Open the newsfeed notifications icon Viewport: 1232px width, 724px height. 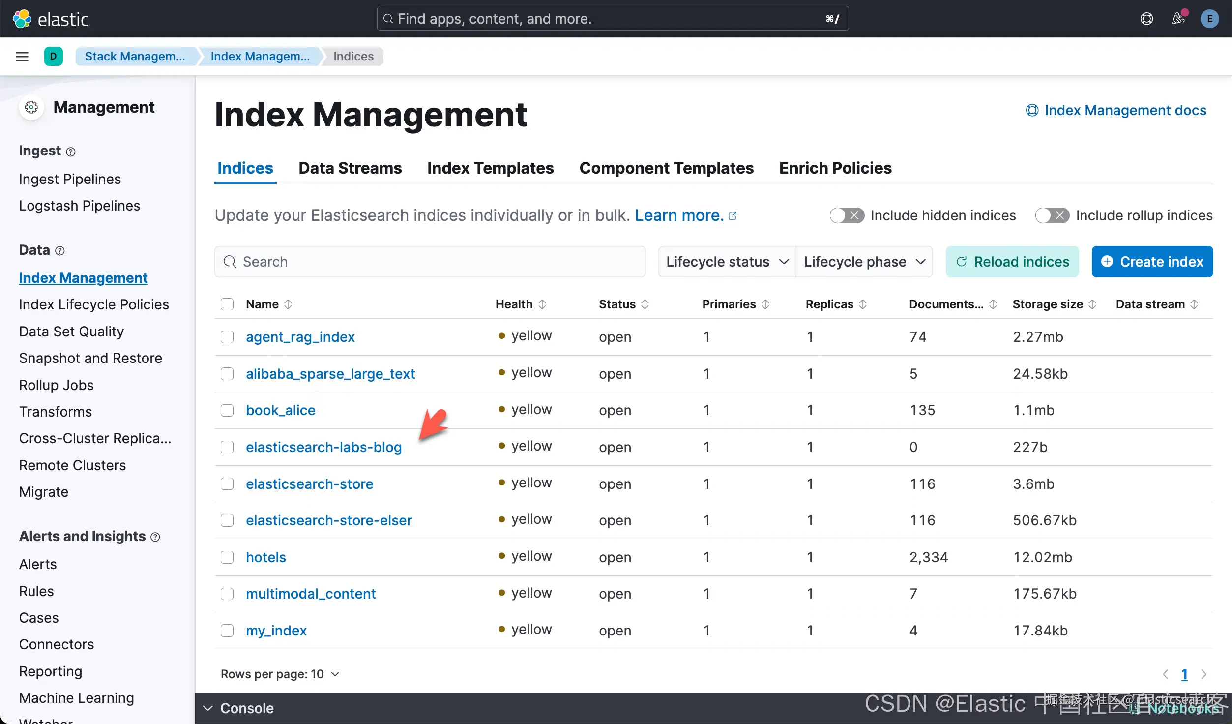[x=1178, y=19]
